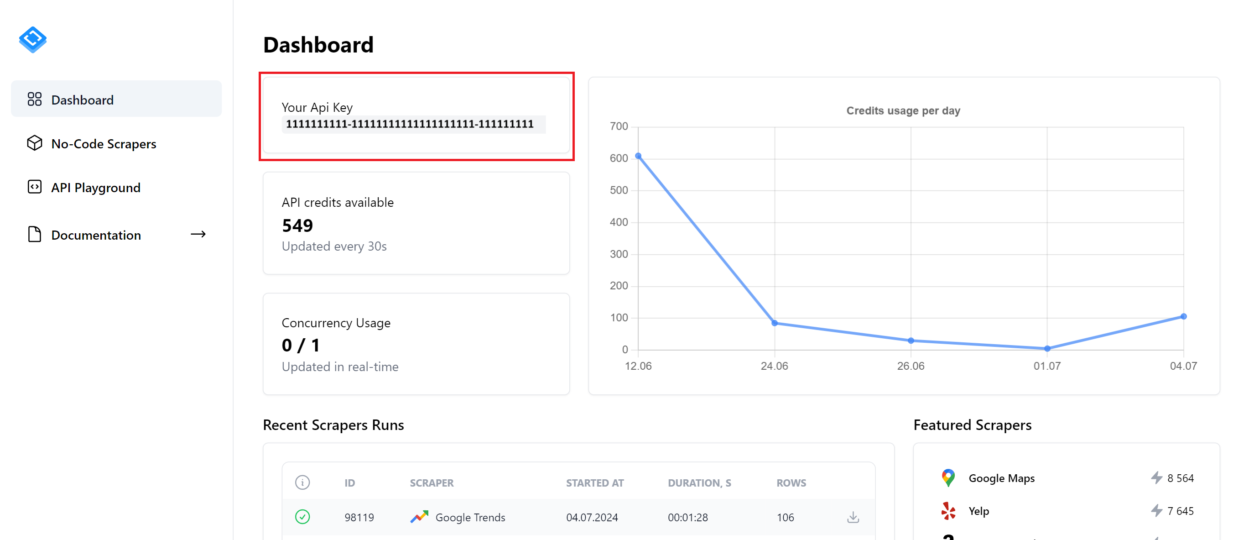Click run ID 98119
The image size is (1249, 540).
(x=359, y=518)
